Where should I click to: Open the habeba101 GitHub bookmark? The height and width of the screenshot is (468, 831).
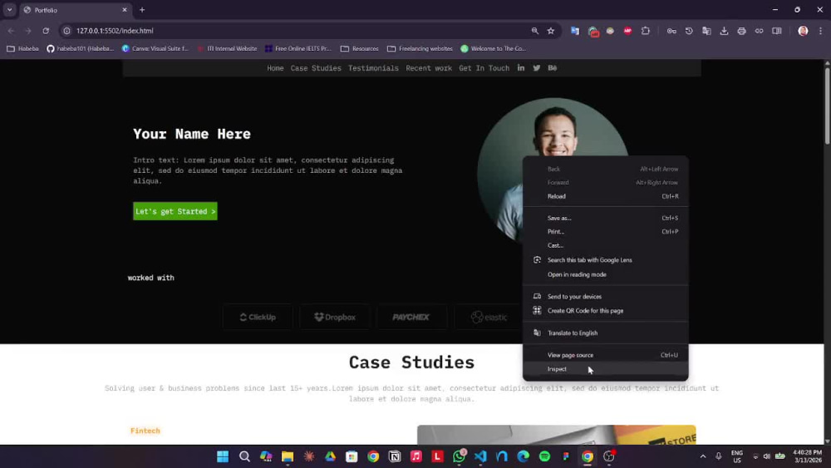80,48
